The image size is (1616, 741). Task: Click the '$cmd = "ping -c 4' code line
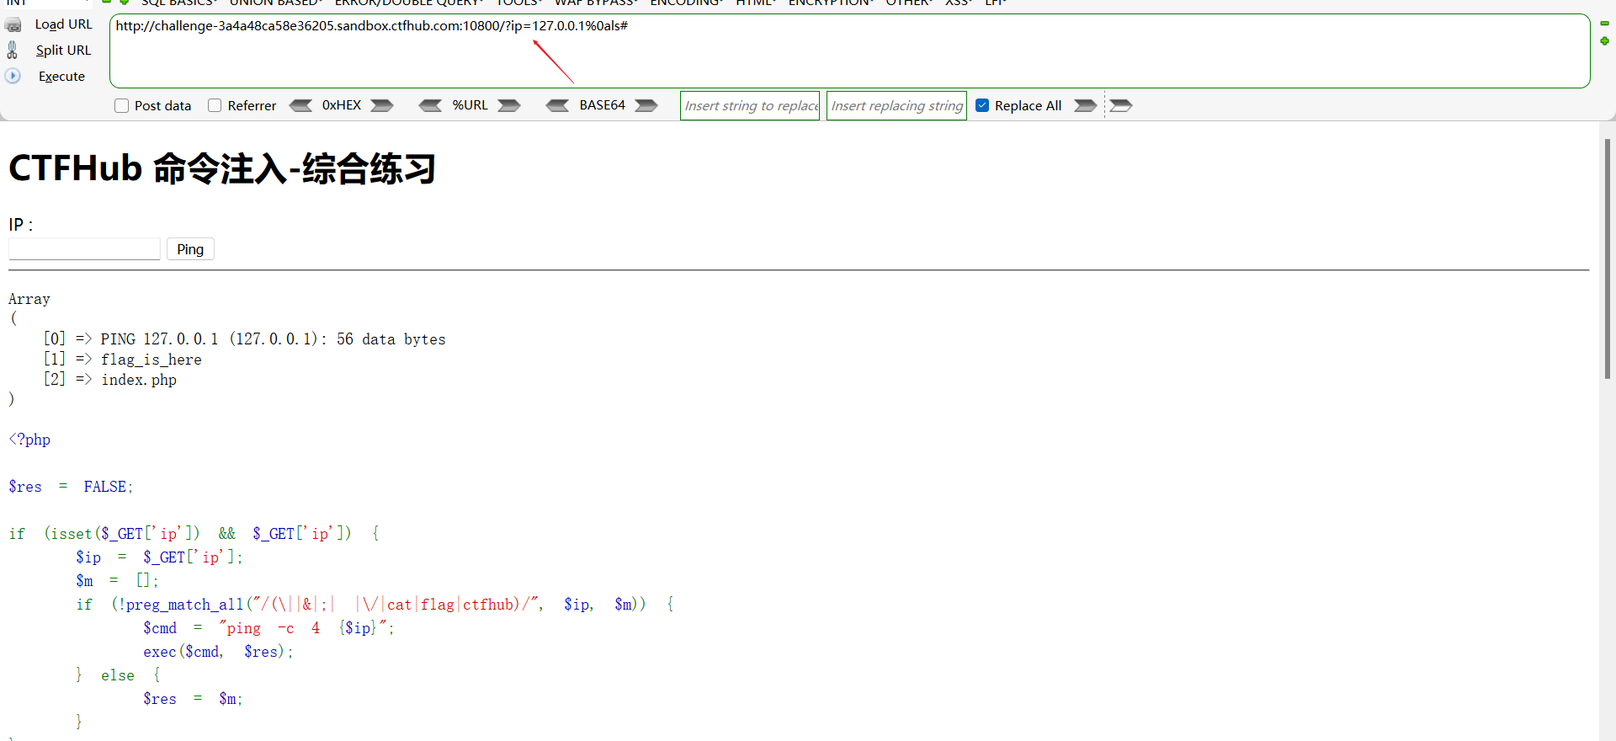click(x=268, y=628)
